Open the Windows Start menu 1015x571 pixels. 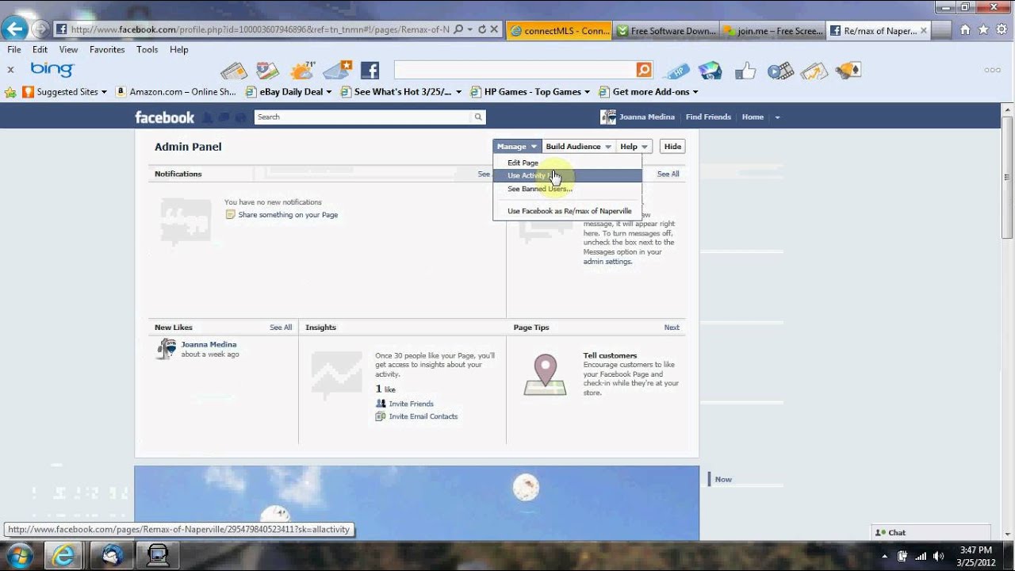[x=19, y=554]
